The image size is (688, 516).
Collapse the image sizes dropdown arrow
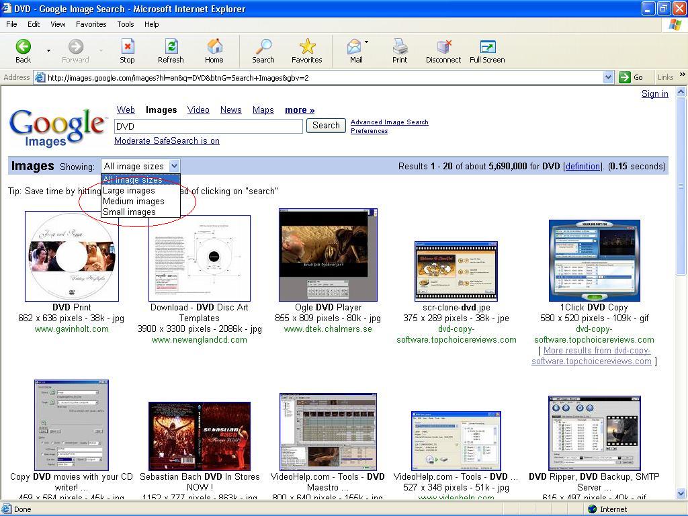pyautogui.click(x=174, y=167)
